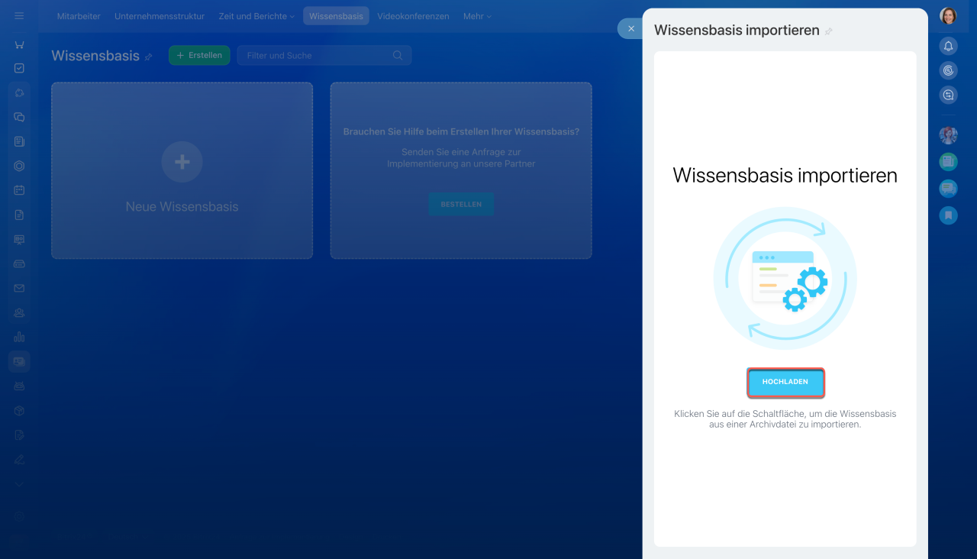
Task: Open the bar chart icon in the sidebar
Action: (19, 337)
